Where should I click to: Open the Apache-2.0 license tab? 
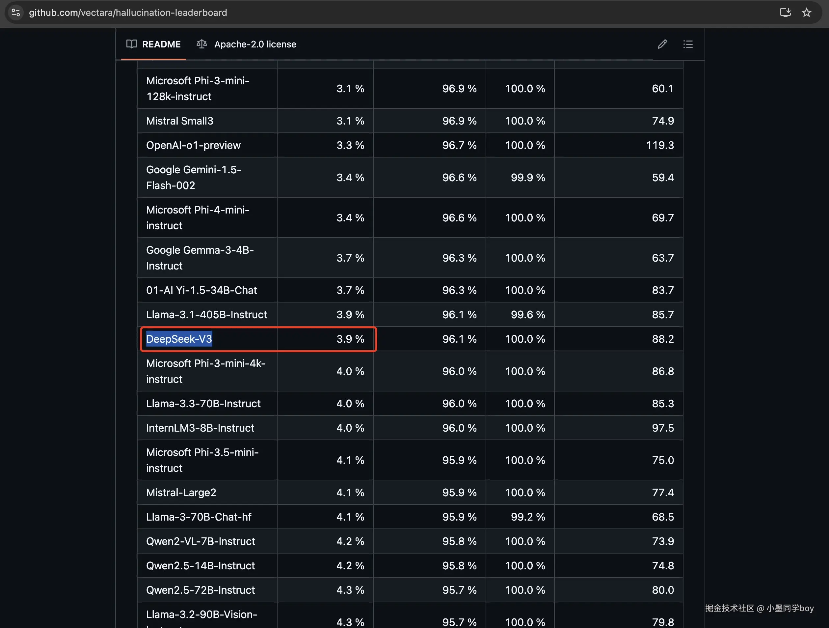pos(255,44)
